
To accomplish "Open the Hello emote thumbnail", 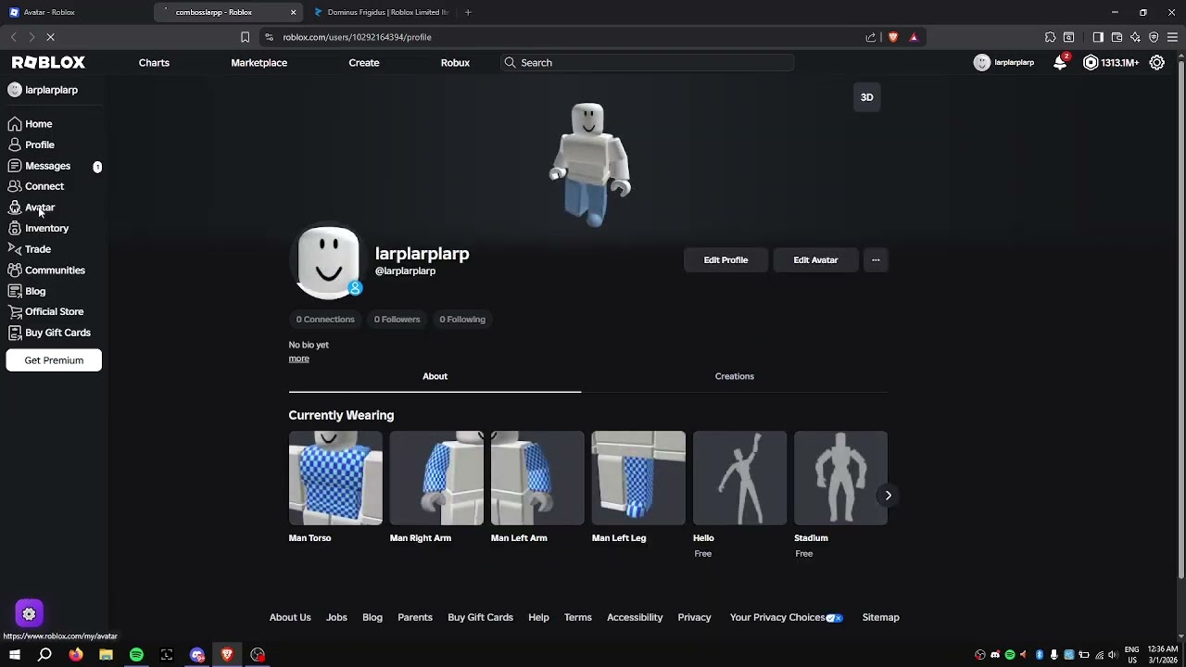I will [739, 478].
